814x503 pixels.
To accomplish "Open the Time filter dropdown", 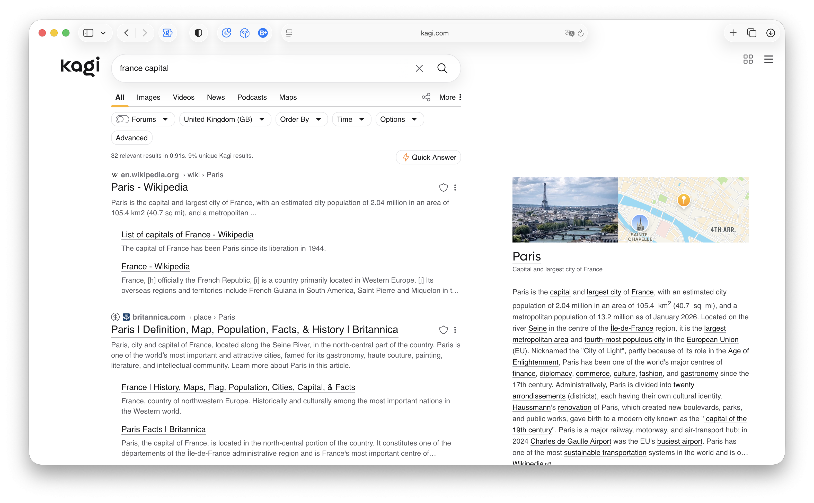I will click(x=351, y=119).
